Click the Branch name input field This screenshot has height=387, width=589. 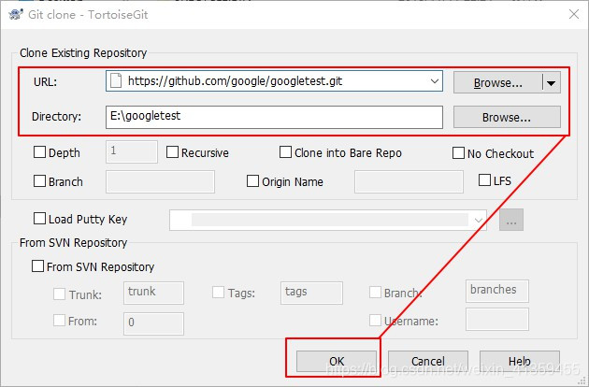[x=160, y=182]
